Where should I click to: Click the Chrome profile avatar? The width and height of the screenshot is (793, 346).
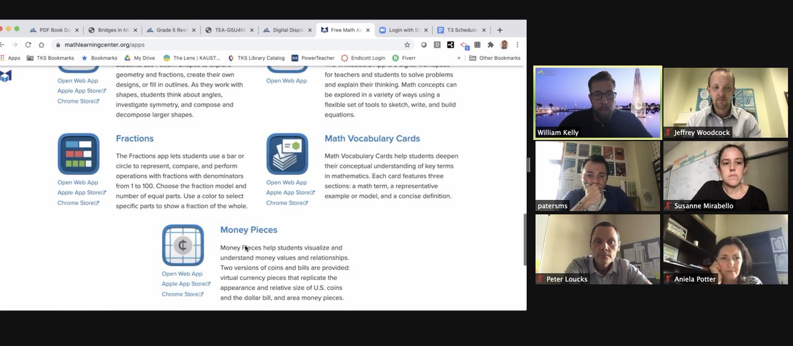point(504,45)
